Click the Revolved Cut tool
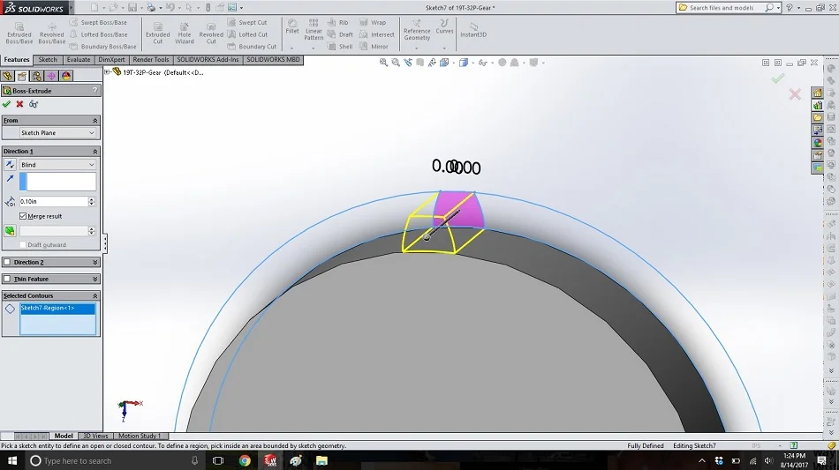This screenshot has width=839, height=470. click(x=211, y=34)
